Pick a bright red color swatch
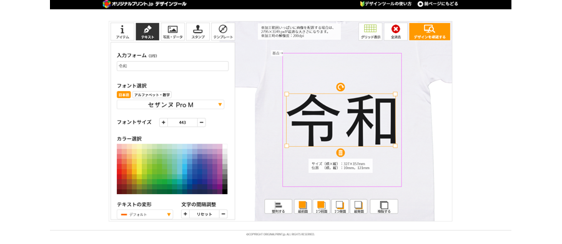Image resolution: width=562 pixels, height=244 pixels. tap(119, 172)
